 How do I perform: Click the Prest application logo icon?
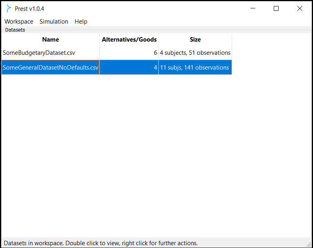8,8
